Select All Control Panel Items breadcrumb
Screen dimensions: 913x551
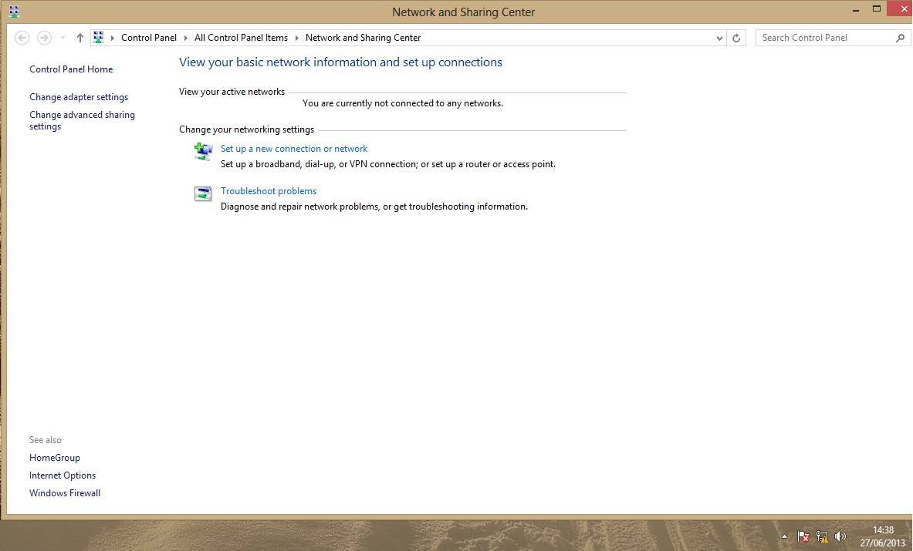(241, 38)
